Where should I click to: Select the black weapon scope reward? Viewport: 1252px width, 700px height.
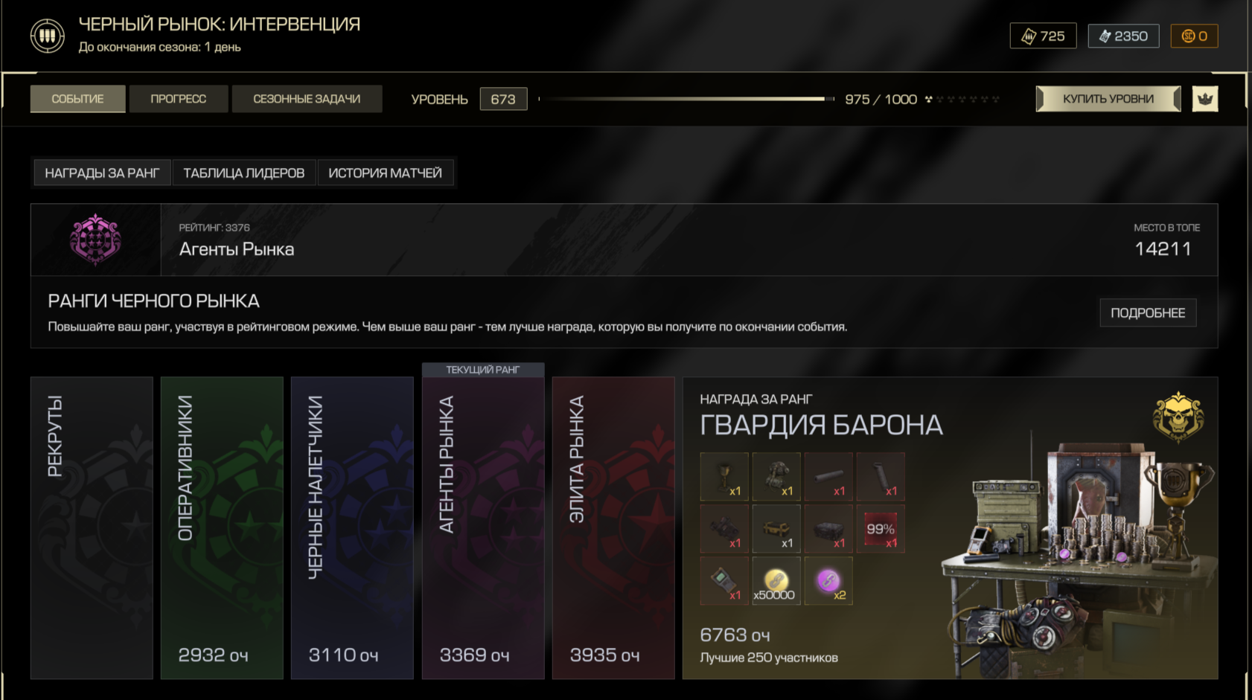724,528
